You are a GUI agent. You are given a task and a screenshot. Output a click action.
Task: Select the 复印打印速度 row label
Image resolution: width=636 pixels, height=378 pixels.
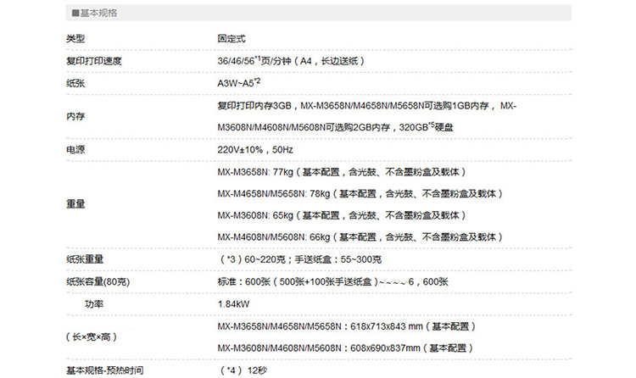point(92,62)
